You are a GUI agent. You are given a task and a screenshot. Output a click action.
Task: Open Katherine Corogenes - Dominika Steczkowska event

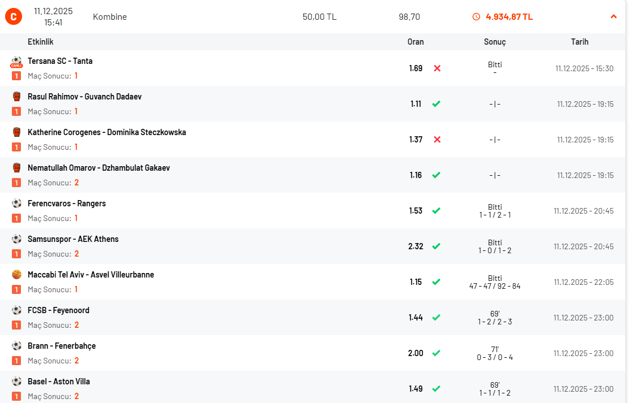coord(107,132)
